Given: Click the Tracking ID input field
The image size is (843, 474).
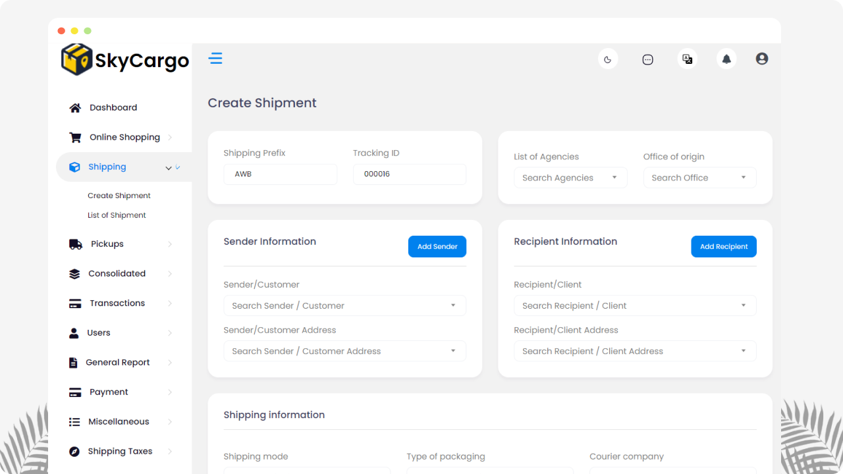Looking at the screenshot, I should click(x=409, y=174).
